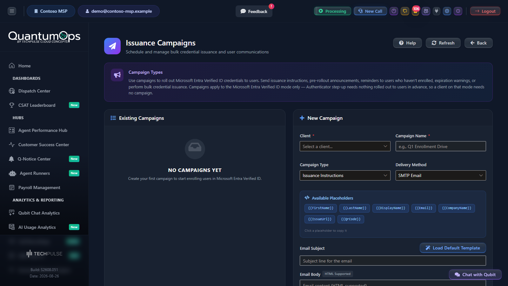Image resolution: width=508 pixels, height=286 pixels.
Task: Click the paper plane Issuance Campaigns icon
Action: pos(112,46)
